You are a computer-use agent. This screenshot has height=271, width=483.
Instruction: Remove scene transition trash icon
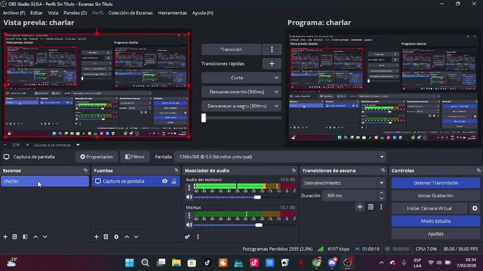tap(371, 207)
